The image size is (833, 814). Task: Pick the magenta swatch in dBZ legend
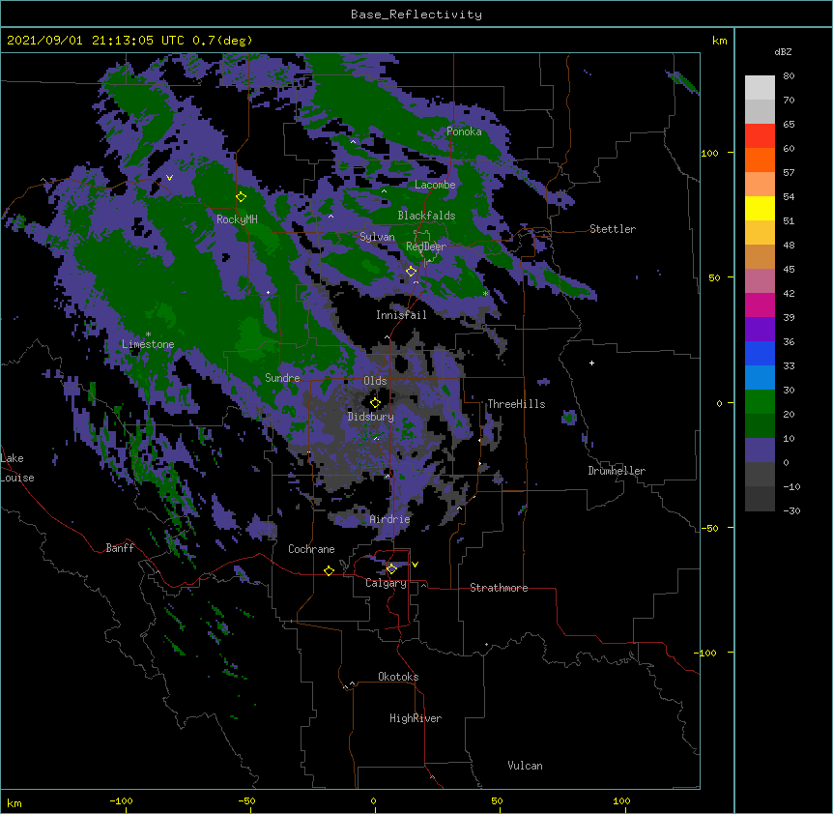pyautogui.click(x=760, y=305)
